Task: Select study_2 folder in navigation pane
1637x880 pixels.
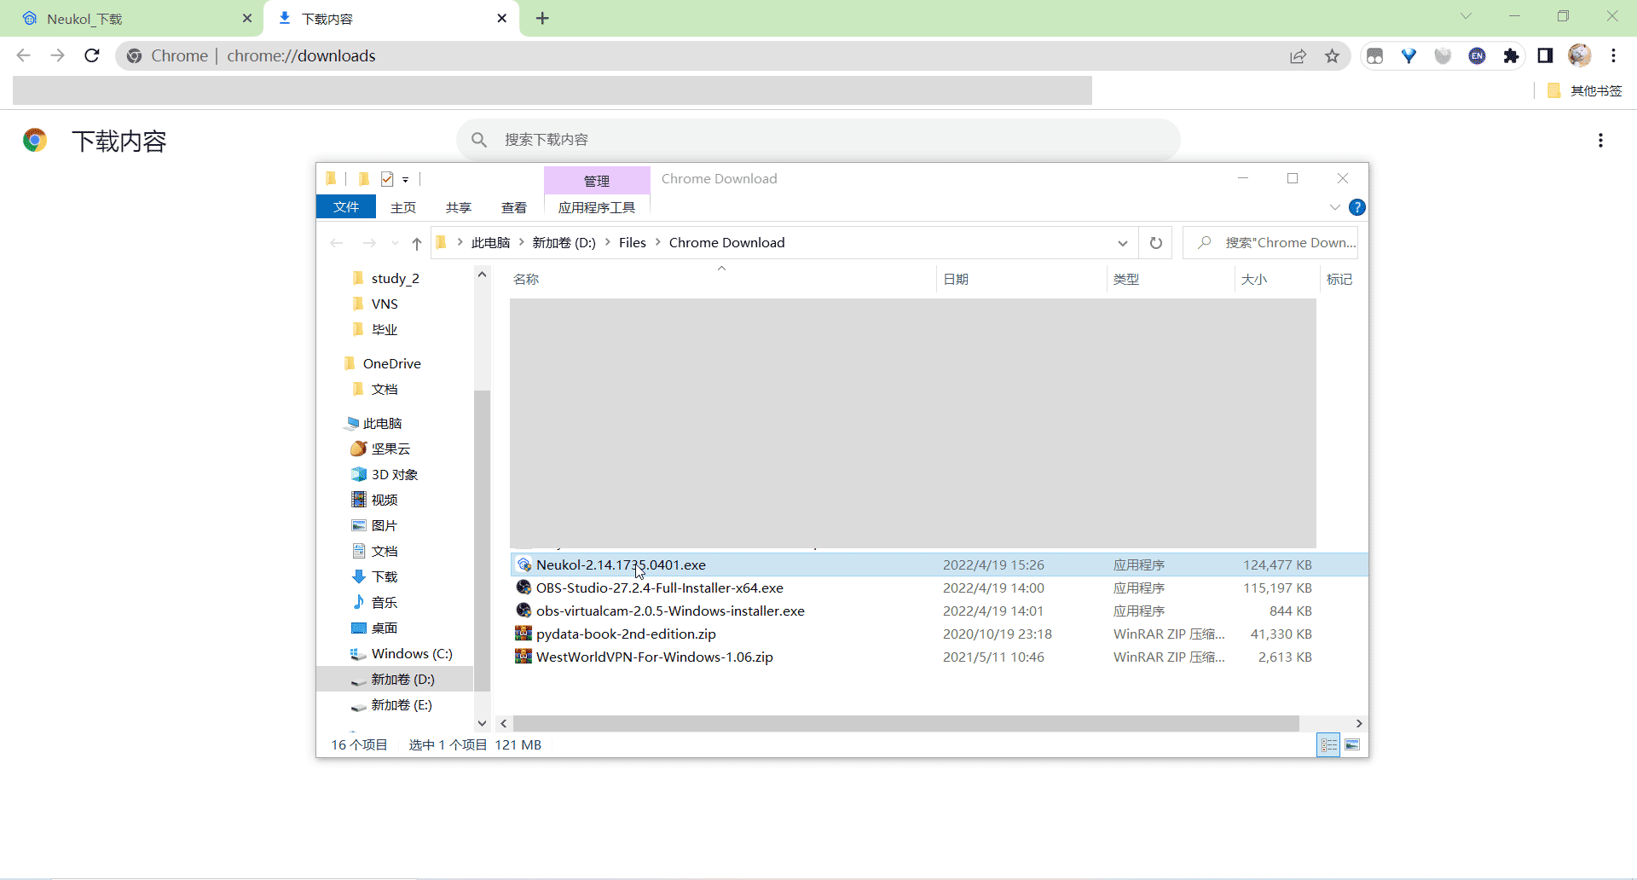Action: tap(396, 278)
